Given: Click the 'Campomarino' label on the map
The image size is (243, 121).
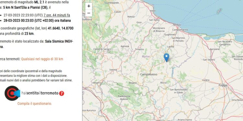Looking at the screenshot, I should (180, 29).
